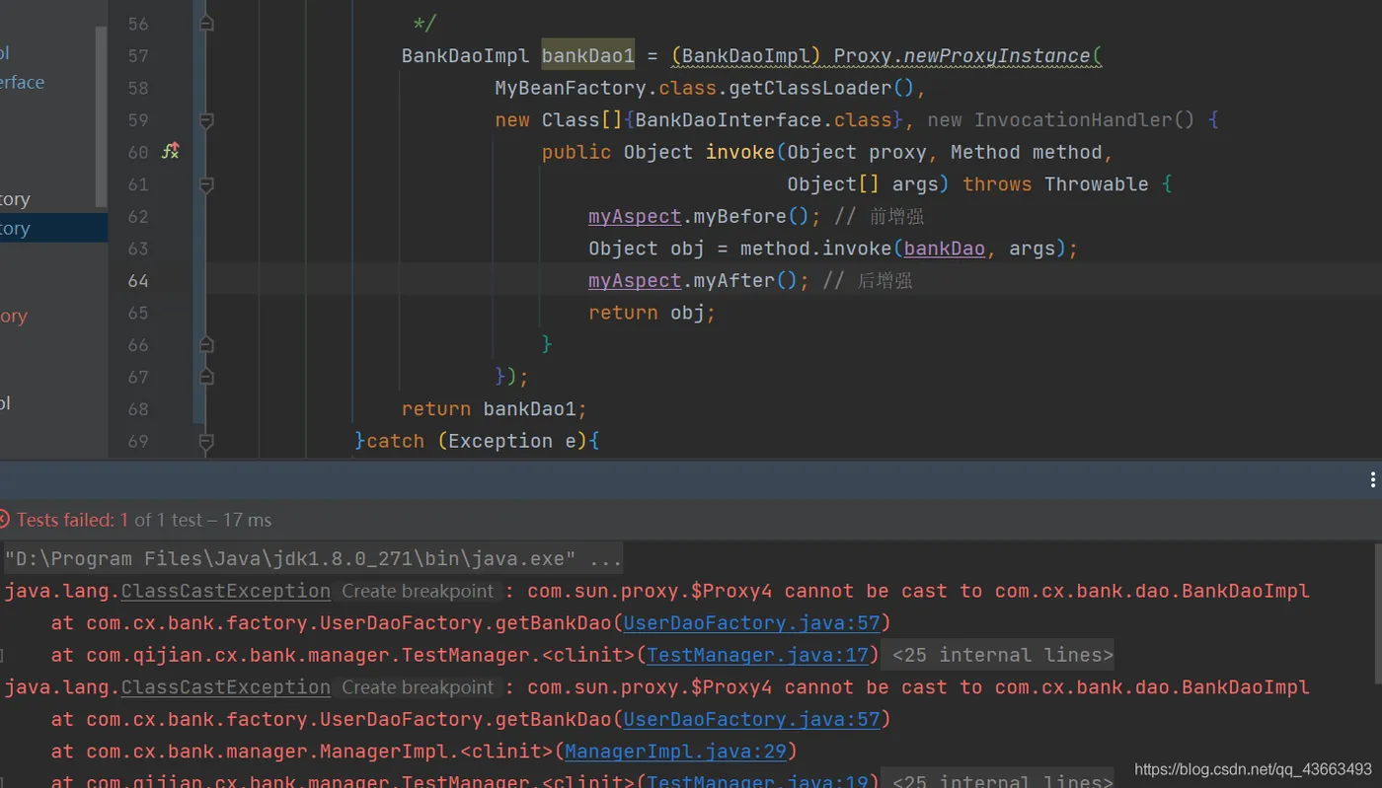Toggle the fold end marker at line 66

pyautogui.click(x=206, y=344)
